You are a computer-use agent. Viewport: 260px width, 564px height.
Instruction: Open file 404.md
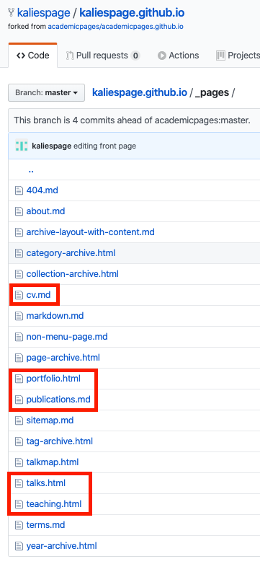pos(42,190)
